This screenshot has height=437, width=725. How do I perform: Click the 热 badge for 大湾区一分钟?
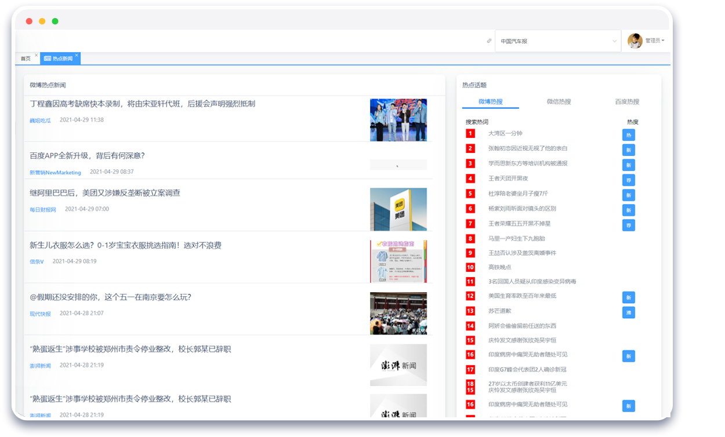[x=628, y=135]
